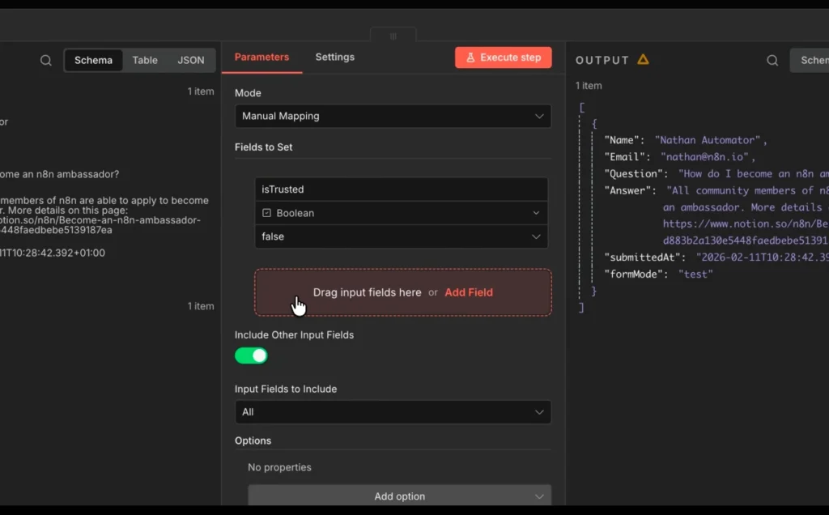Click the Execute step button
Screen dimensions: 829x515
point(503,57)
